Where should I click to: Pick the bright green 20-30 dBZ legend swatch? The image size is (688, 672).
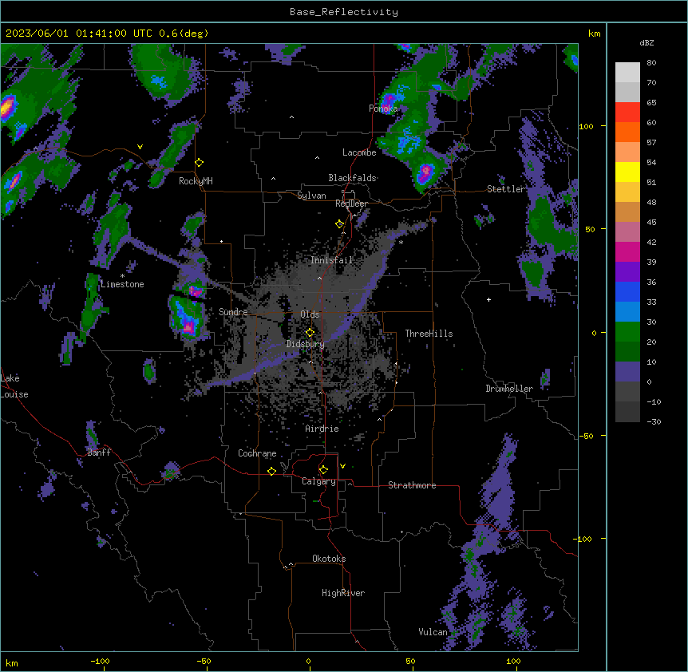click(x=627, y=332)
